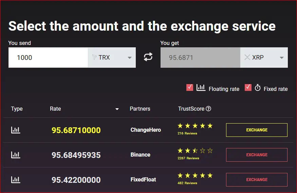Click Exchange for ChangeHero
The image size is (297, 193).
pyautogui.click(x=257, y=130)
